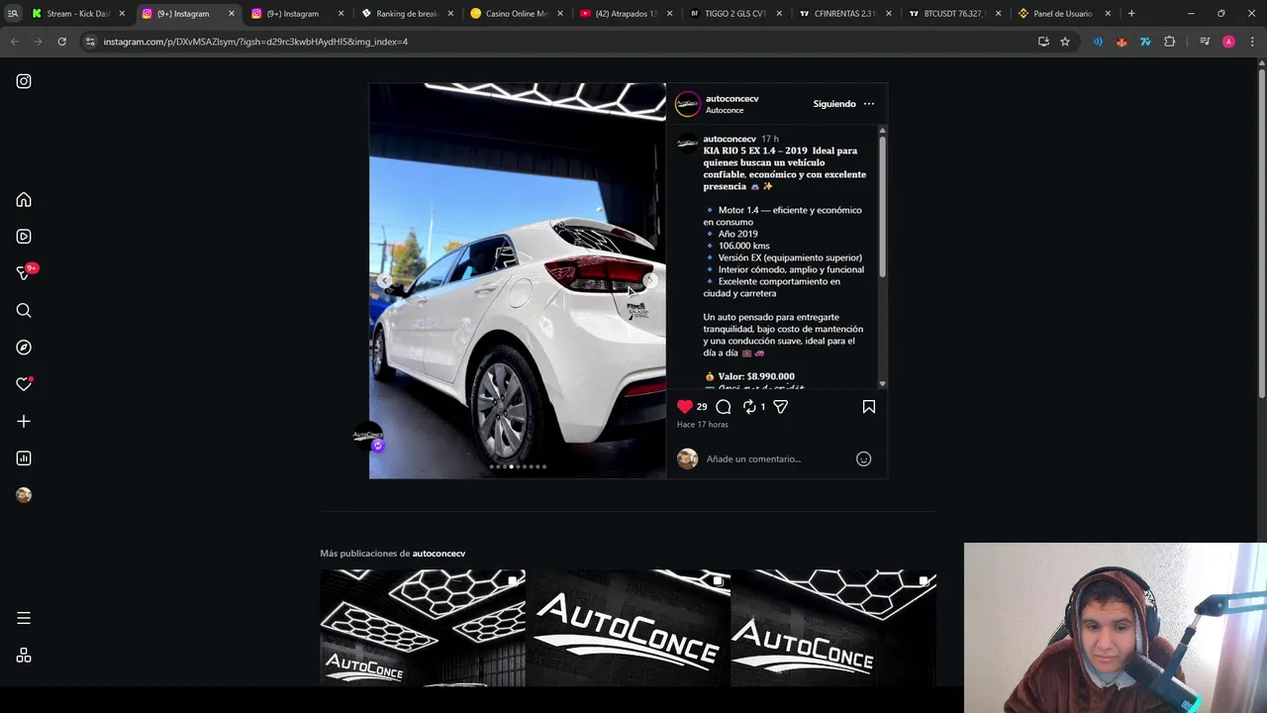Switch to Ranking de break tab
The width and height of the screenshot is (1267, 713).
[x=406, y=14]
